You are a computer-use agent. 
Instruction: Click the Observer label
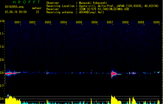[53, 3]
